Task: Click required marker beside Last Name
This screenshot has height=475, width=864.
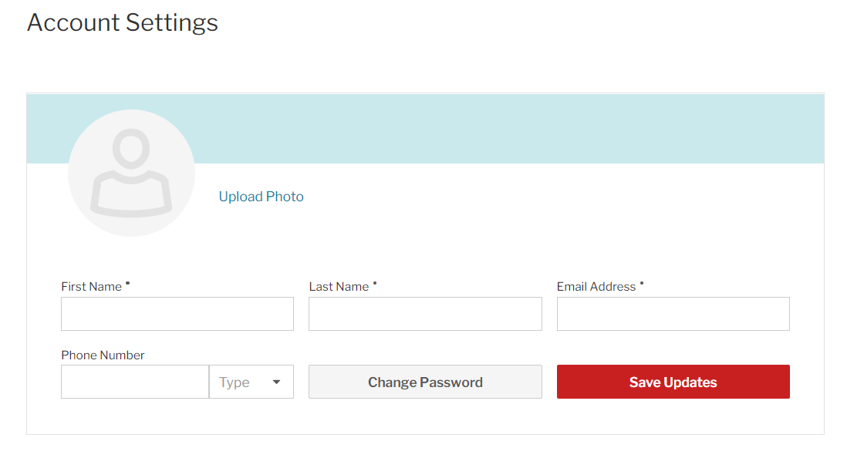Action: tap(375, 283)
